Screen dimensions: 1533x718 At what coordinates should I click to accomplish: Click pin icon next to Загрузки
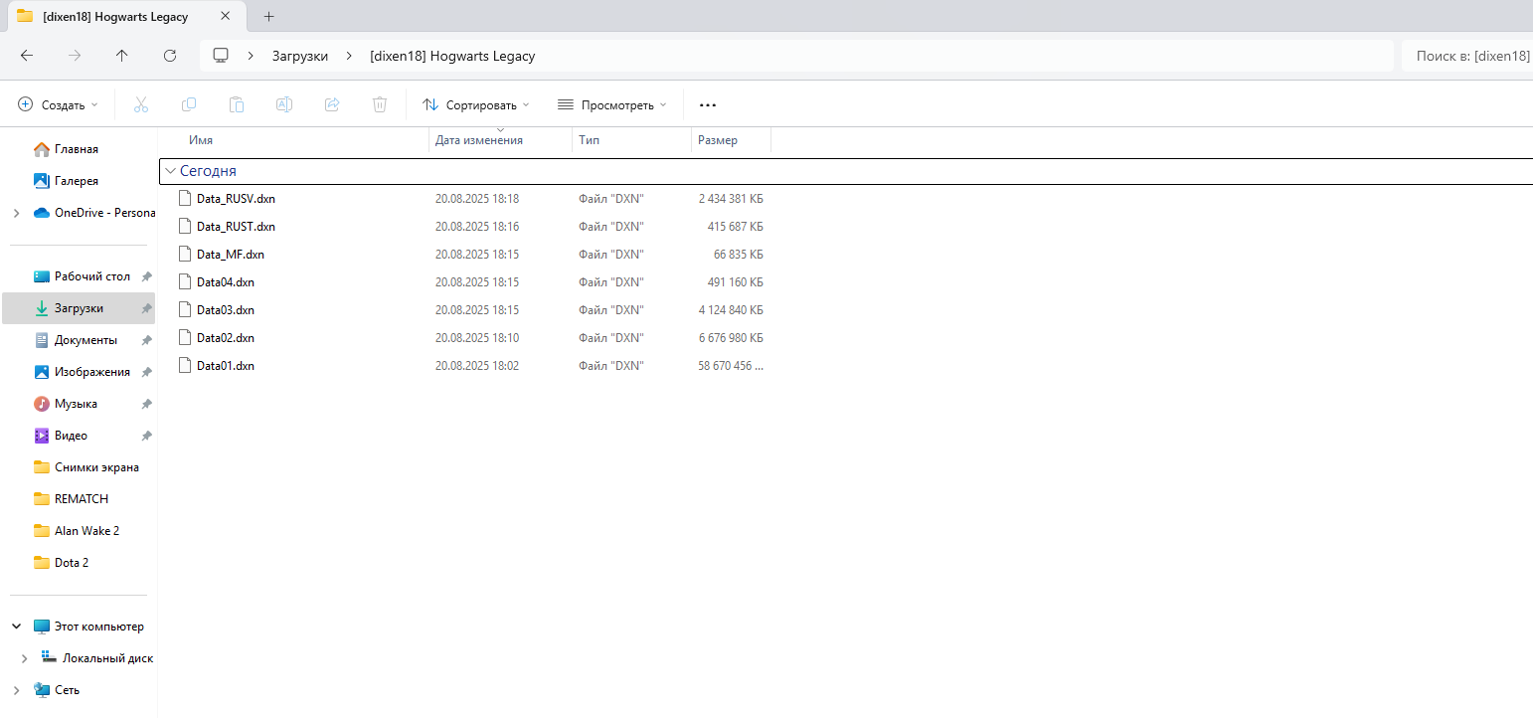[x=147, y=308]
